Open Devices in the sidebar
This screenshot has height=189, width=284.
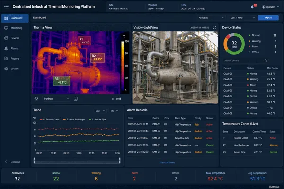(x=15, y=38)
